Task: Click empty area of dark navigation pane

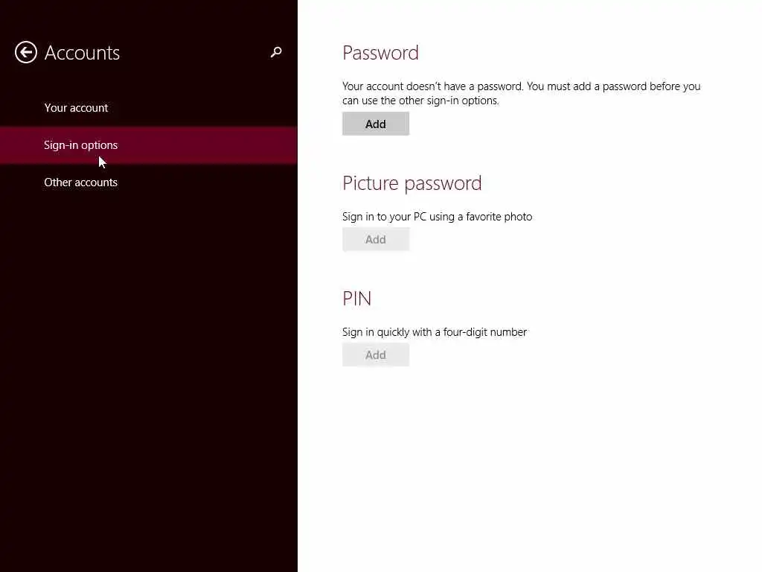Action: coord(149,372)
